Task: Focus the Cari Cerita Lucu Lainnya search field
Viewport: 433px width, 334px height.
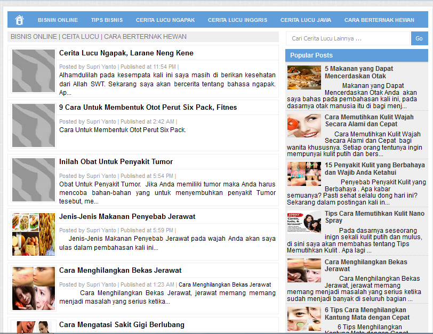Action: [348, 38]
